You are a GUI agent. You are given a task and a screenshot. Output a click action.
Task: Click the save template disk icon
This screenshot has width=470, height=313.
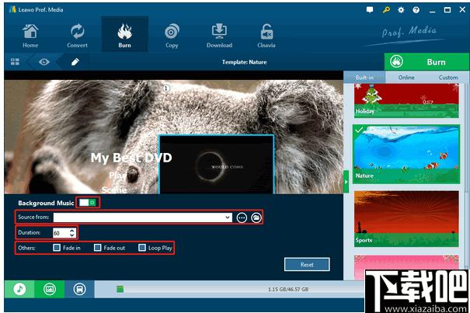[x=79, y=289]
